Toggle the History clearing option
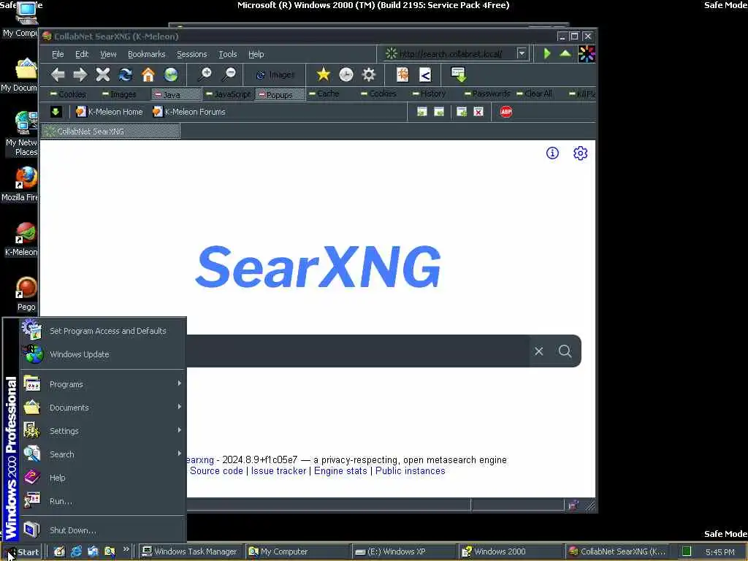748x561 pixels. click(429, 93)
